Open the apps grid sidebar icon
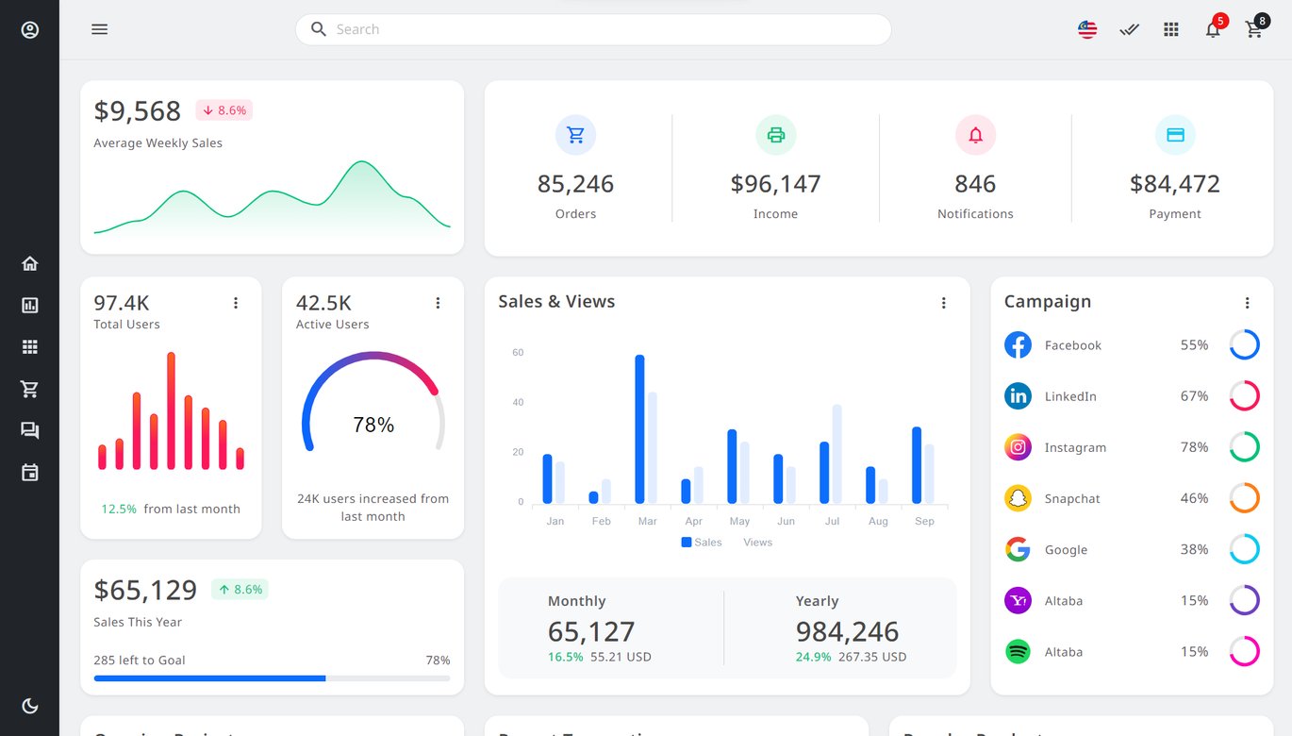Screen dimensions: 1292x736 30,347
